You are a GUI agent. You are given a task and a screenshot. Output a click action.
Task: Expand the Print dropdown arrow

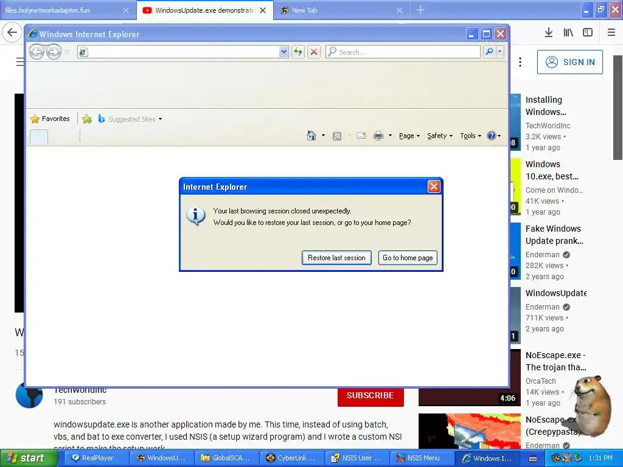(x=390, y=136)
